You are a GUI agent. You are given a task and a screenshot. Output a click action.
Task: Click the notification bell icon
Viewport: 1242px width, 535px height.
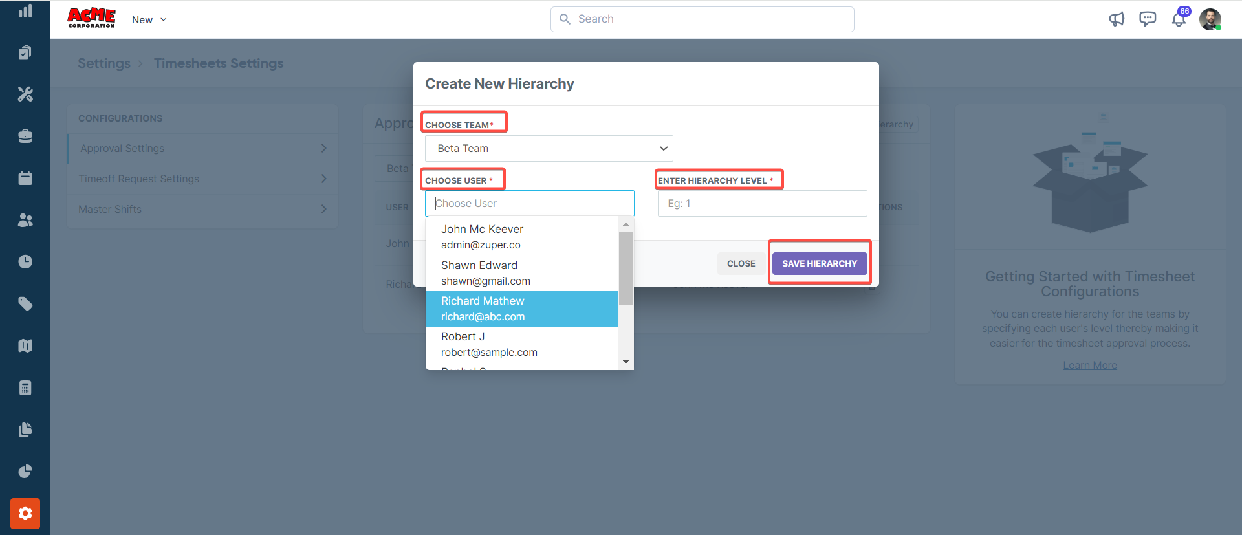(1179, 19)
